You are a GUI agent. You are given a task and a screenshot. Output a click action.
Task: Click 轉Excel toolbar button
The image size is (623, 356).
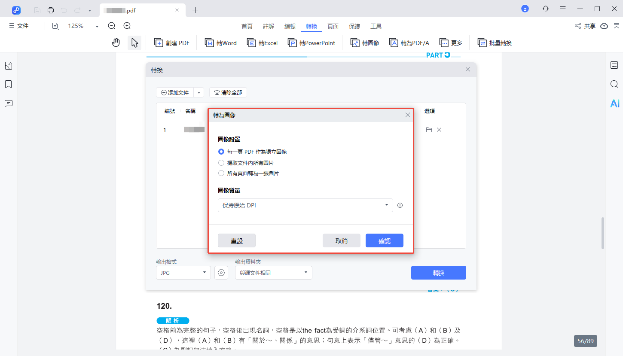[x=262, y=43]
